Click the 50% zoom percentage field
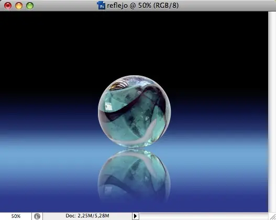 coord(16,216)
